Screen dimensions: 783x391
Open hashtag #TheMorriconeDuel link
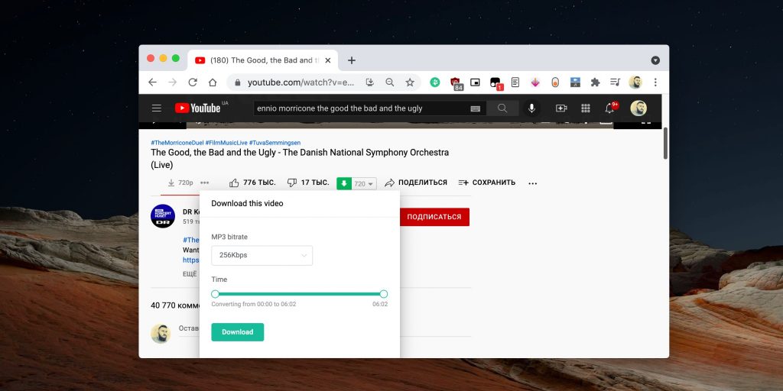click(177, 143)
